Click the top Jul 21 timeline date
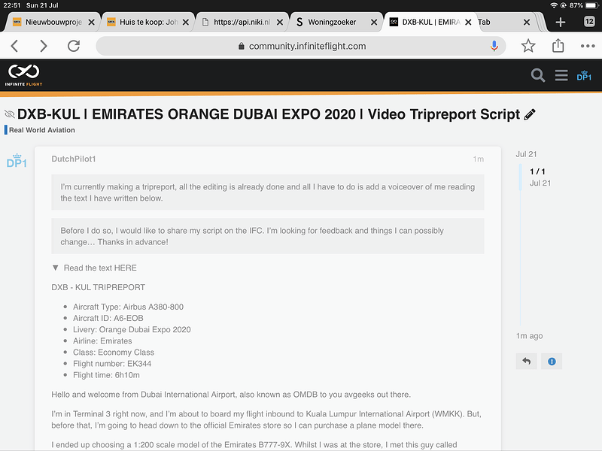The width and height of the screenshot is (602, 451). tap(526, 154)
